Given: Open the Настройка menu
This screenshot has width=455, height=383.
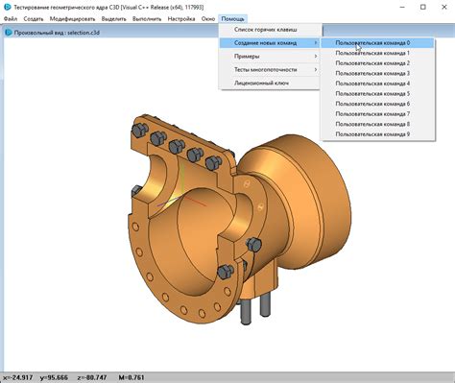Looking at the screenshot, I should pyautogui.click(x=181, y=19).
